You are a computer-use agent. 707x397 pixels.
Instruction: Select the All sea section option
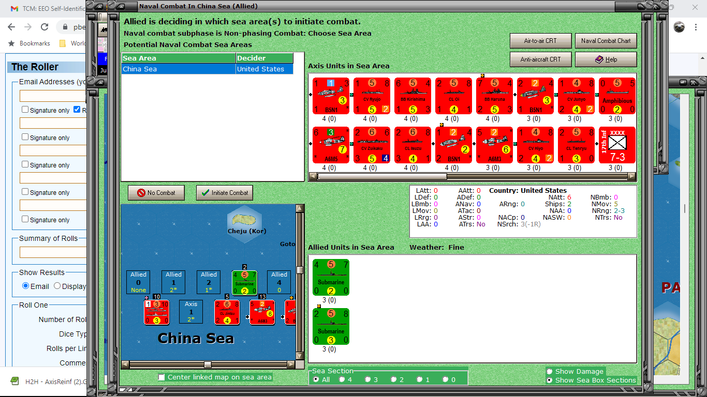click(316, 379)
